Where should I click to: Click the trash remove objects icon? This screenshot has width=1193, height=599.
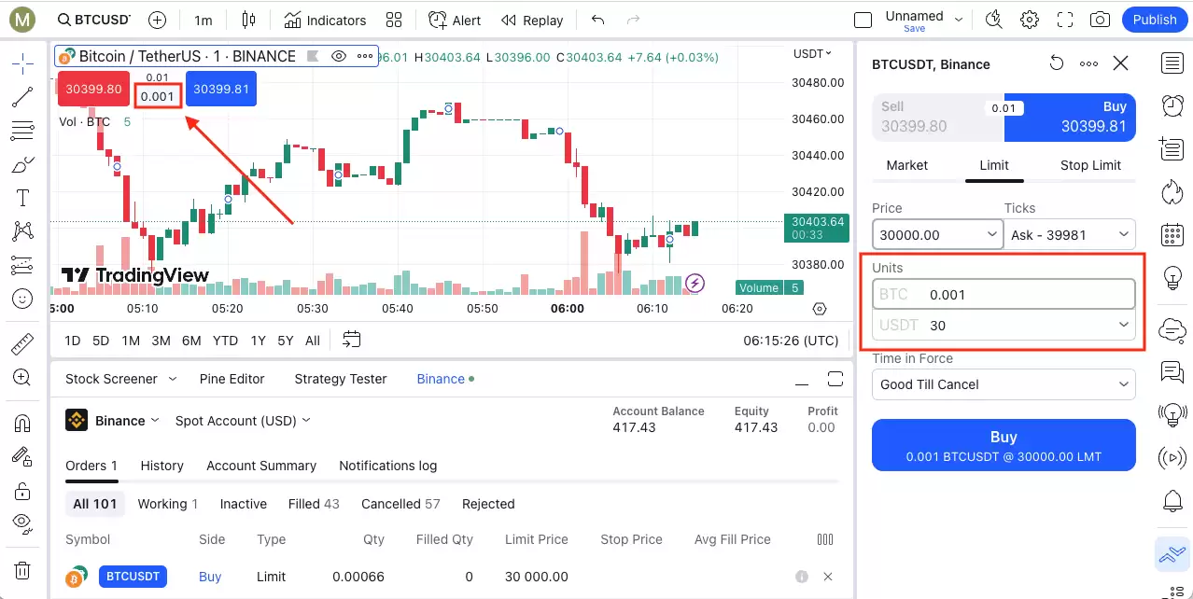(x=22, y=570)
